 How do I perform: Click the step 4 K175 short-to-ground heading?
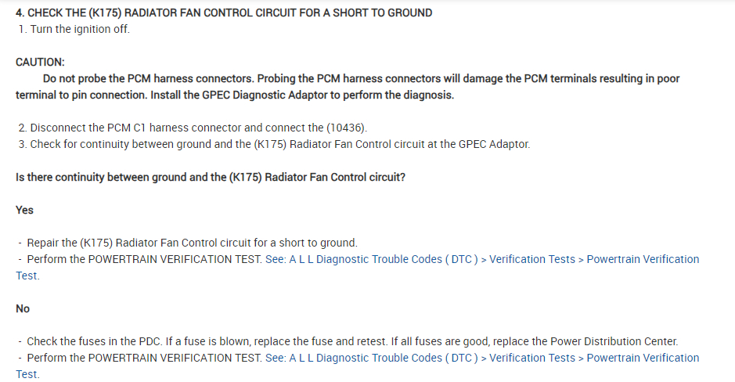coord(224,13)
